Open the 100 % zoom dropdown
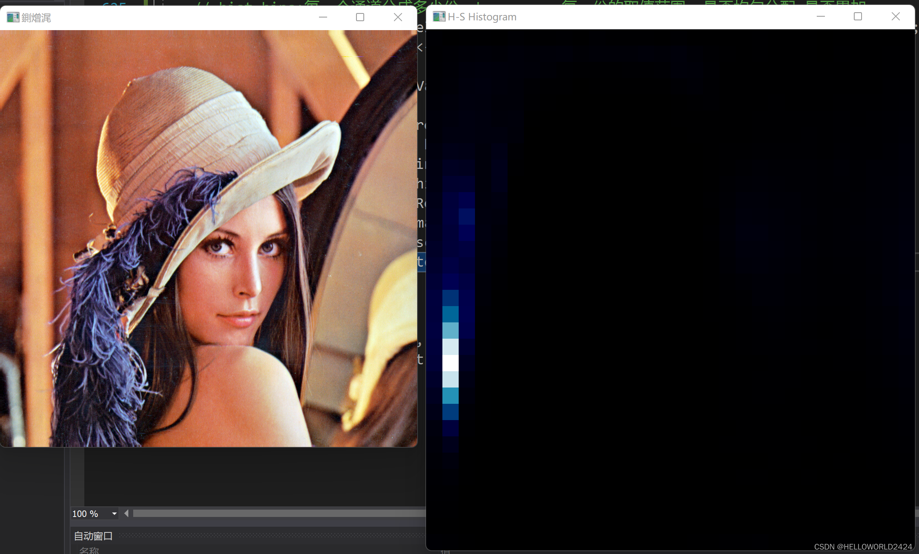The height and width of the screenshot is (554, 919). coord(114,514)
